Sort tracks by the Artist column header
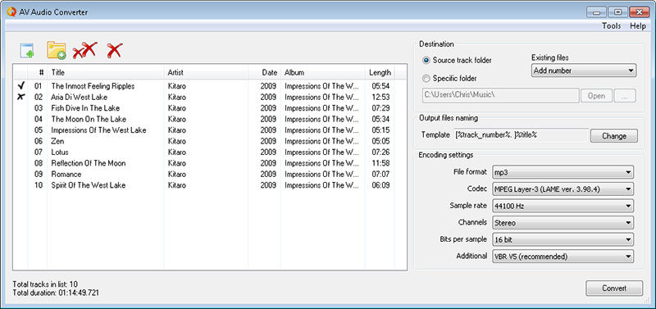 pyautogui.click(x=206, y=72)
